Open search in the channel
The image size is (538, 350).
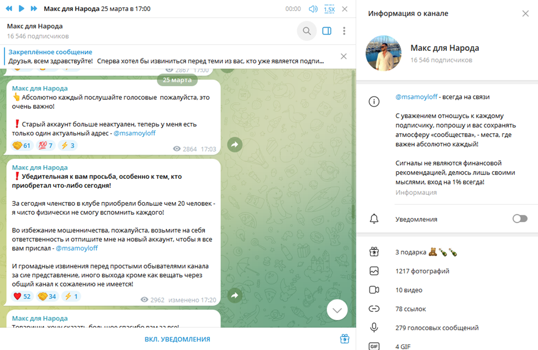coord(307,31)
